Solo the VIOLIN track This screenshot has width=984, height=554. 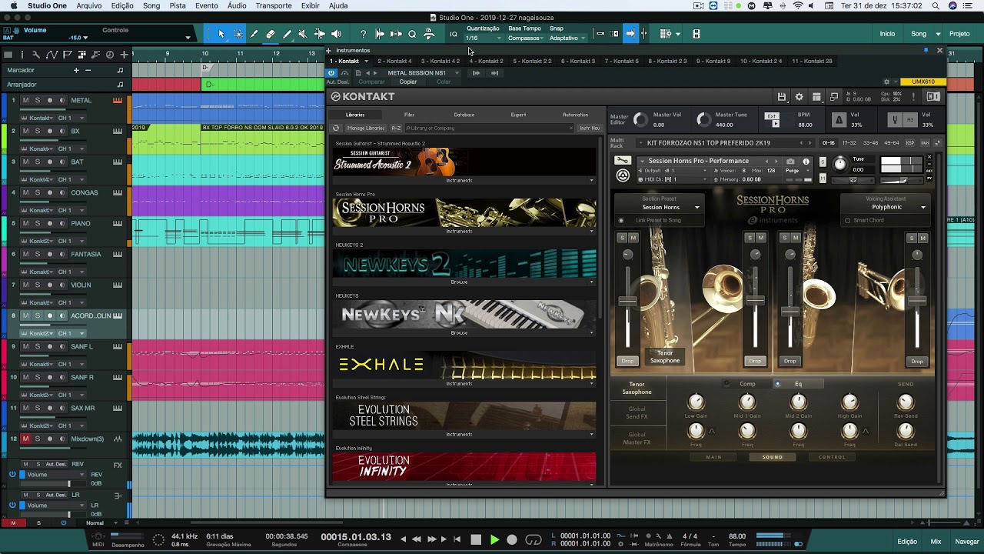38,285
